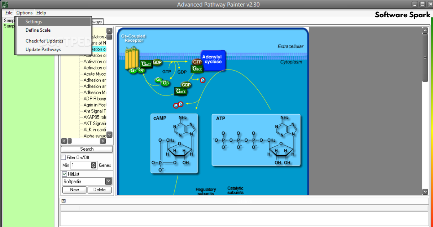Select the AKT Signalin pathway row

point(95,124)
